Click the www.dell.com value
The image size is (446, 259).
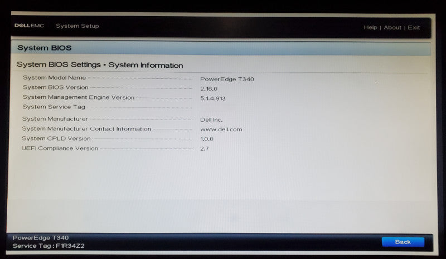click(x=221, y=129)
